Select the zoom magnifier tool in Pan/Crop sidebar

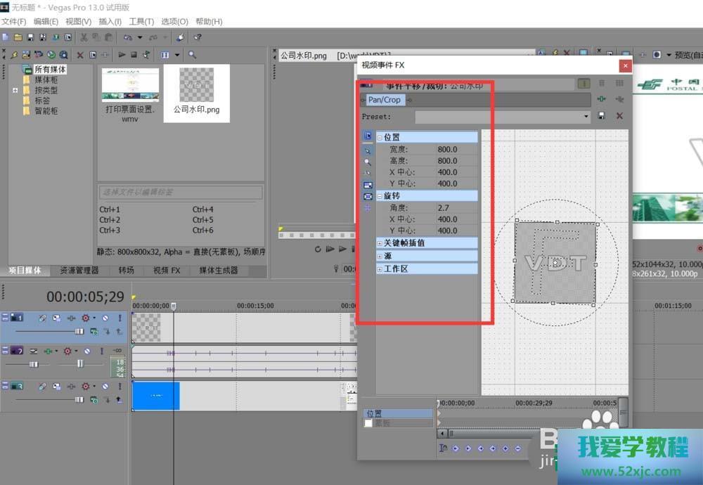367,162
